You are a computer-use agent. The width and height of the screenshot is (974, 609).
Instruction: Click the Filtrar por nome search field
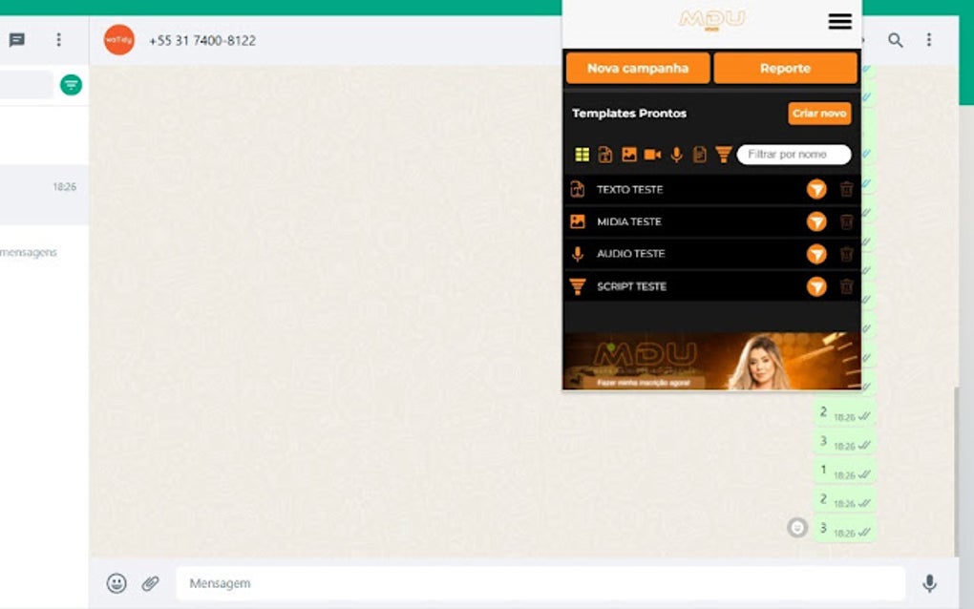click(x=794, y=154)
